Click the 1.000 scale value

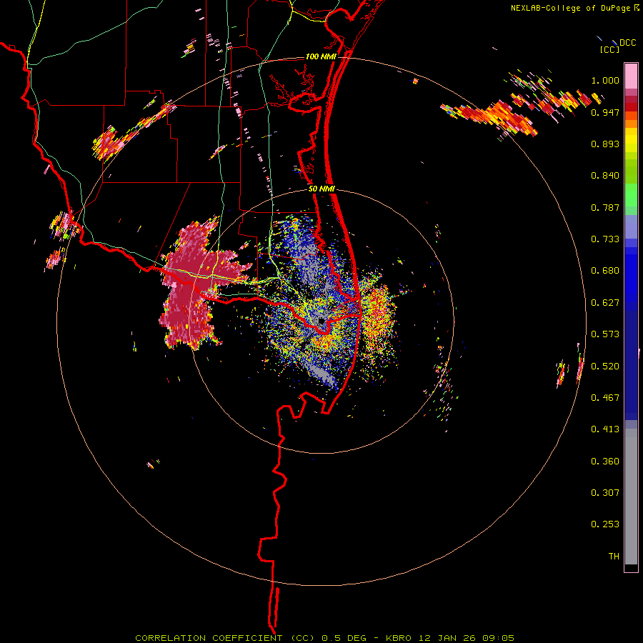tap(605, 80)
